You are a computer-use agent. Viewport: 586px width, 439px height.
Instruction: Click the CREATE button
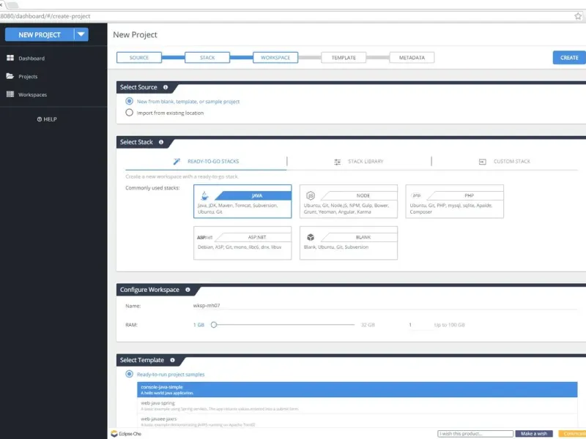(x=569, y=58)
